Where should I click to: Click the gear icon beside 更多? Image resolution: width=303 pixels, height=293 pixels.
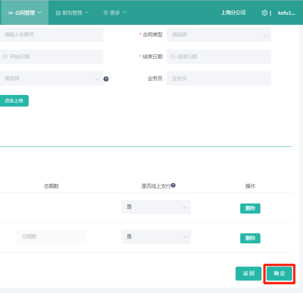click(106, 13)
